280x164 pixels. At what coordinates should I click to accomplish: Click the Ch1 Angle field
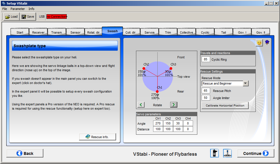point(158,123)
